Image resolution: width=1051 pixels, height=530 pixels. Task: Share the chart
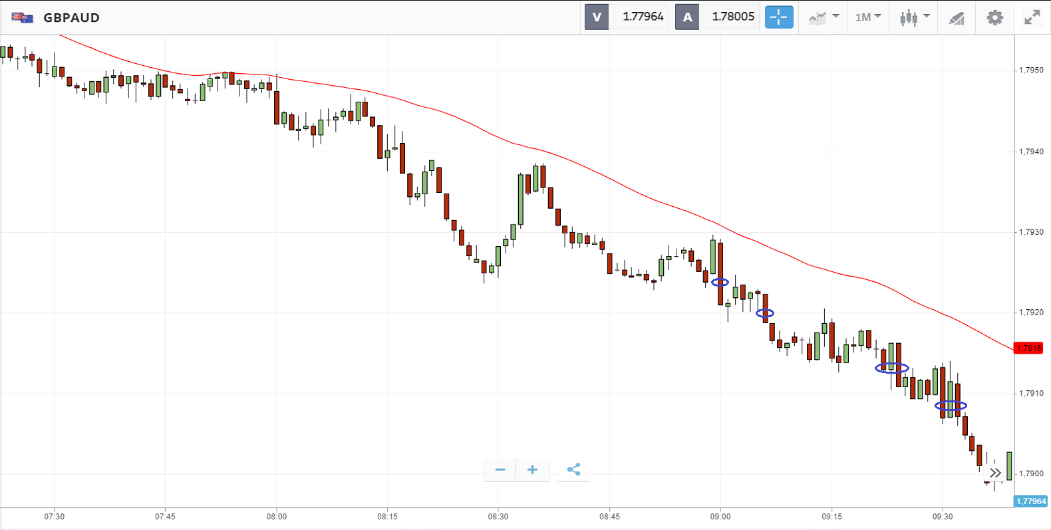573,470
